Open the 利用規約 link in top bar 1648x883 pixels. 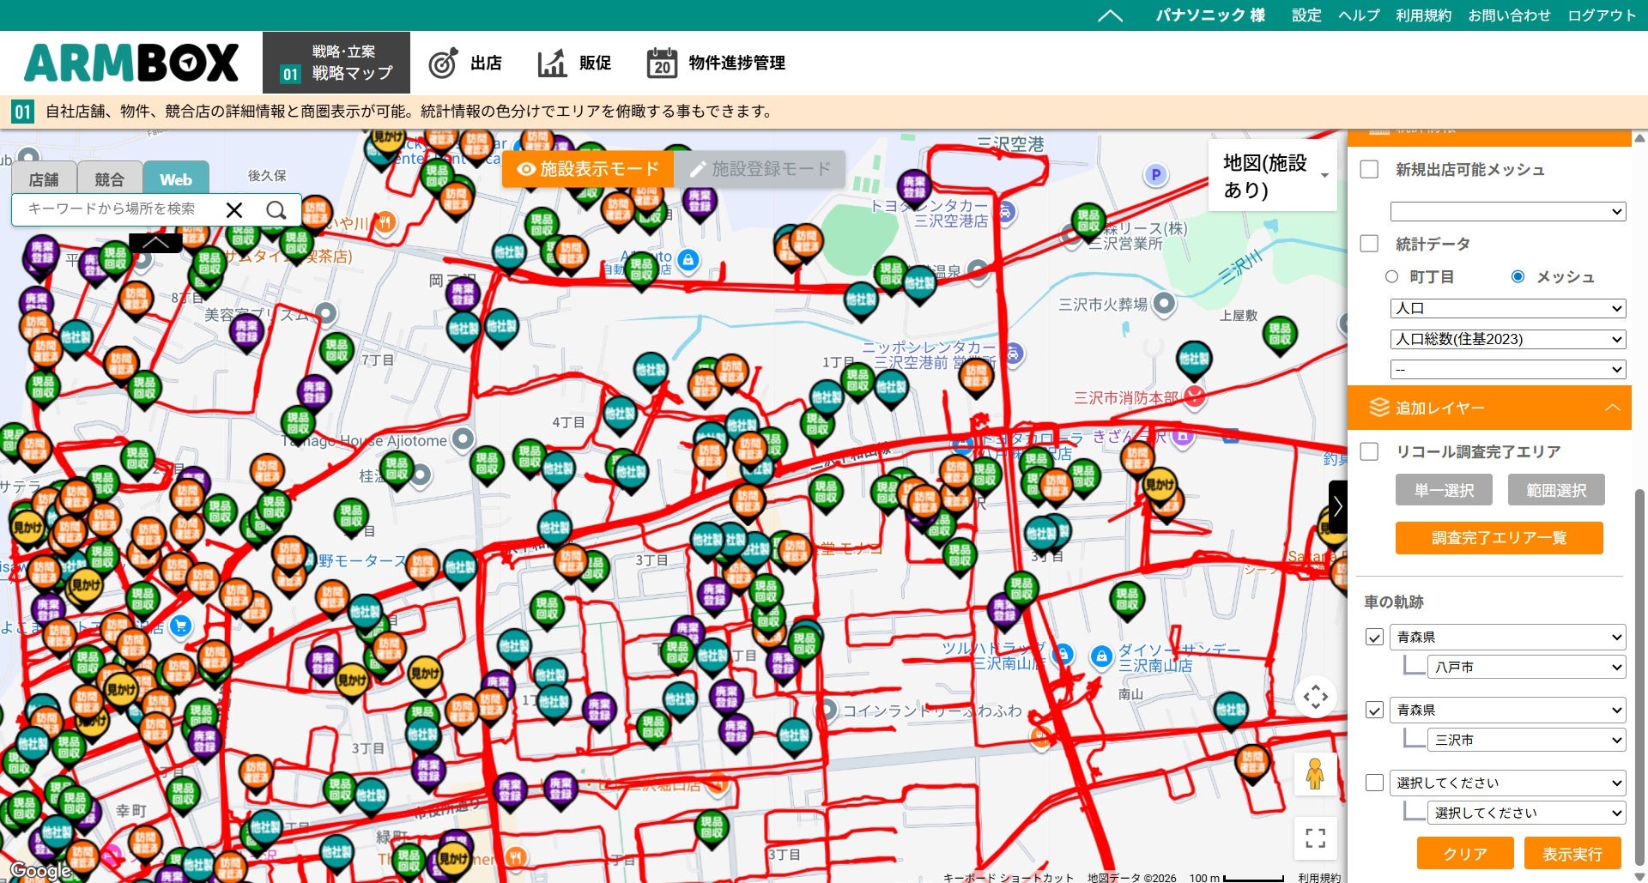pos(1423,15)
